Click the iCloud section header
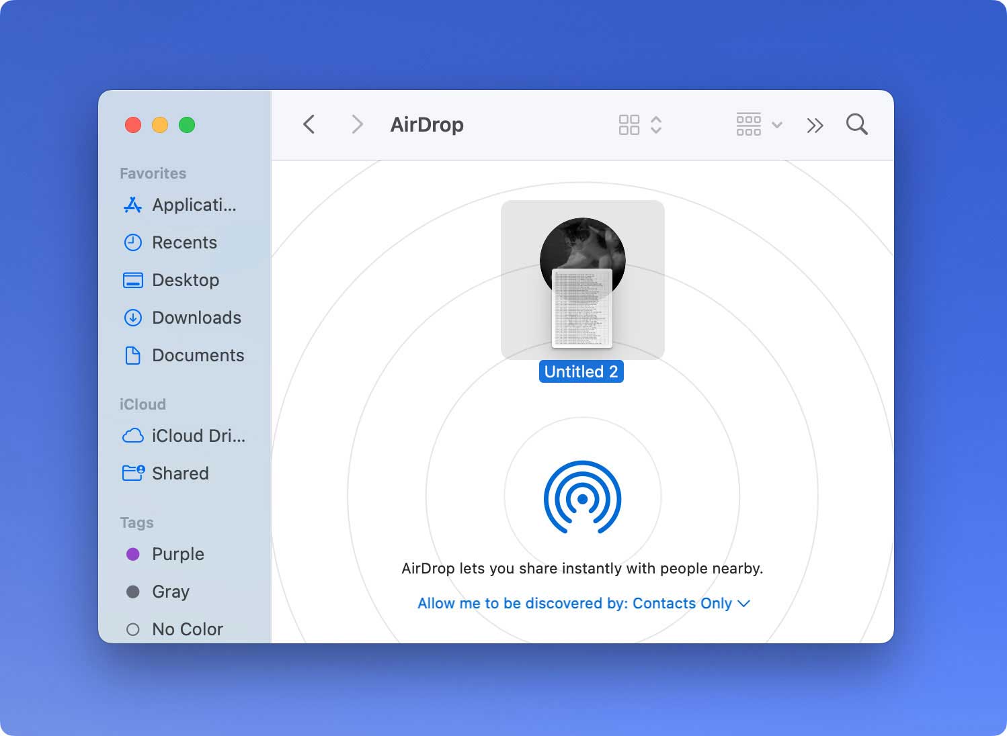Screen dimensions: 1007x736 [143, 404]
